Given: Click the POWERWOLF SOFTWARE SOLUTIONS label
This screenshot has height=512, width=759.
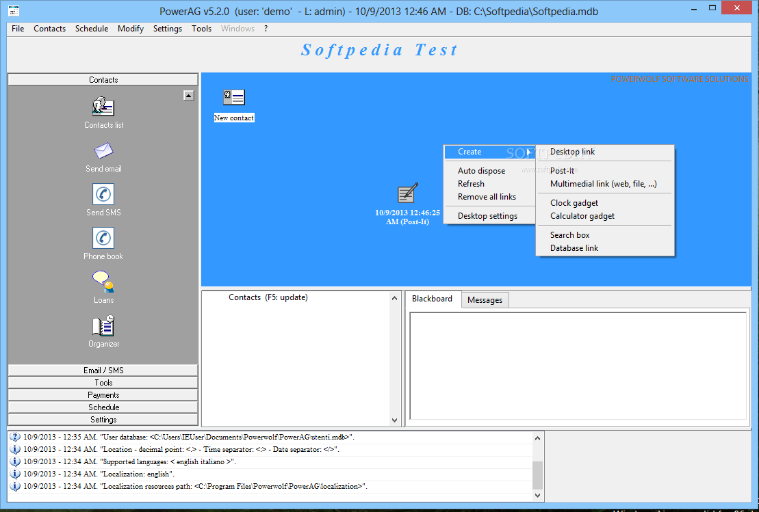Looking at the screenshot, I should click(x=680, y=79).
